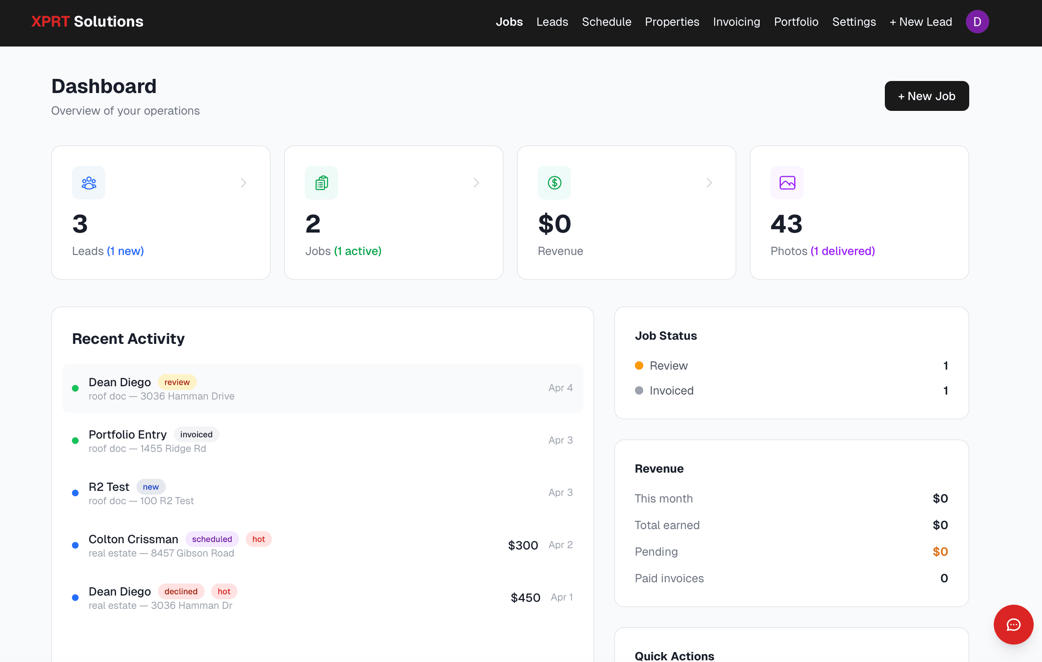Expand the Jobs card via its chevron

pyautogui.click(x=476, y=182)
